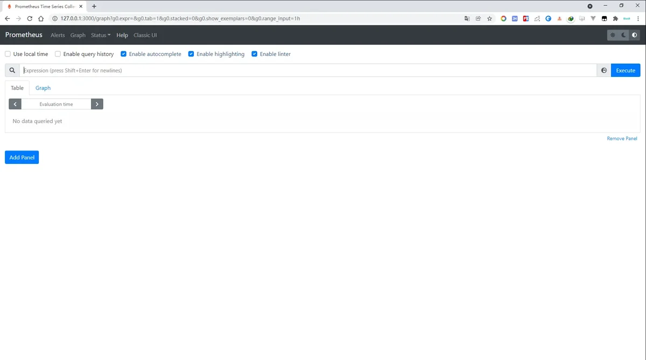Reload the Prometheus page
646x360 pixels.
pos(30,18)
